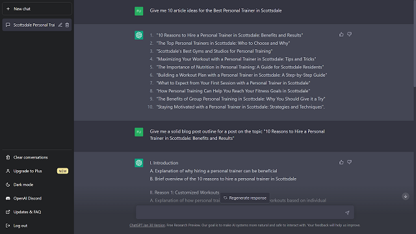This screenshot has width=416, height=234.
Task: Delete conversation with the trash icon
Action: [67, 25]
